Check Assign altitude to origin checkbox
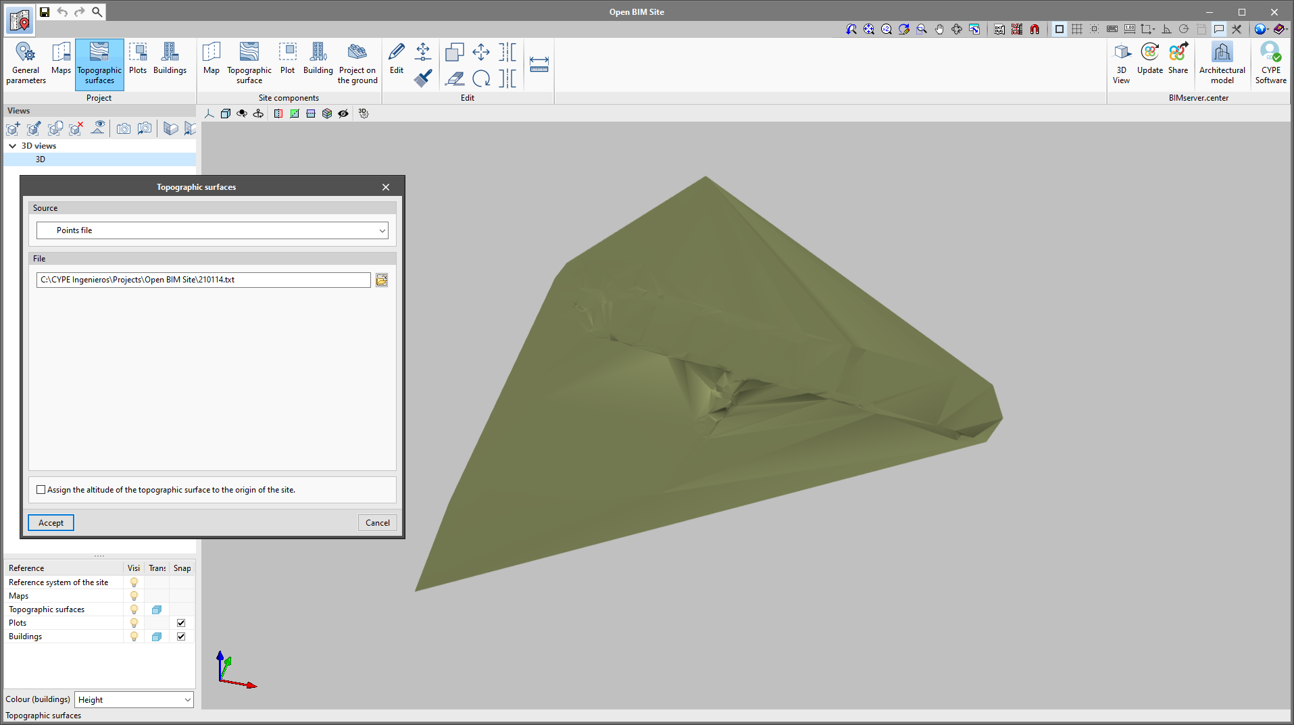1294x725 pixels. pos(41,490)
